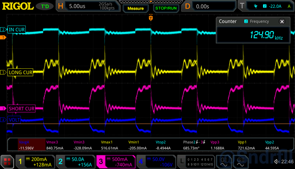The width and height of the screenshot is (295, 169).
Task: Open signal generator GII
Action: 240,162
